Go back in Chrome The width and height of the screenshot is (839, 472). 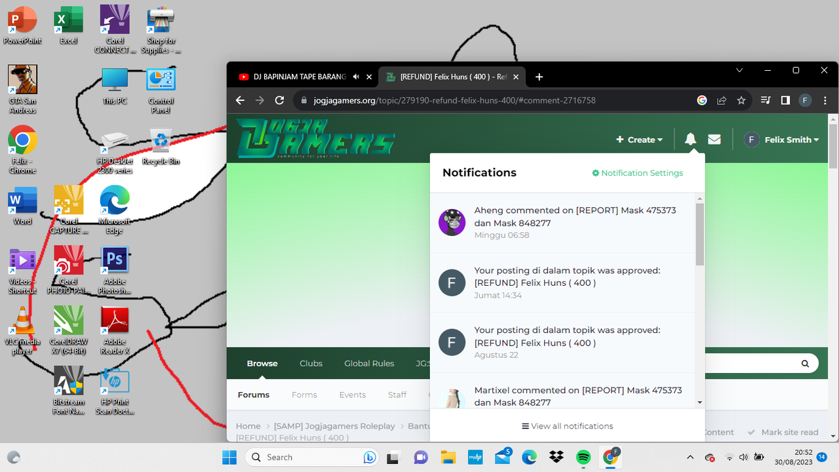[x=240, y=100]
